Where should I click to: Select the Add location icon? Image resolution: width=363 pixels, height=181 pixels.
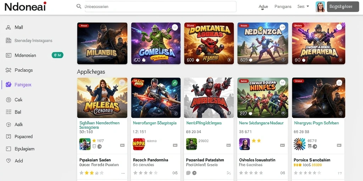tap(9, 161)
